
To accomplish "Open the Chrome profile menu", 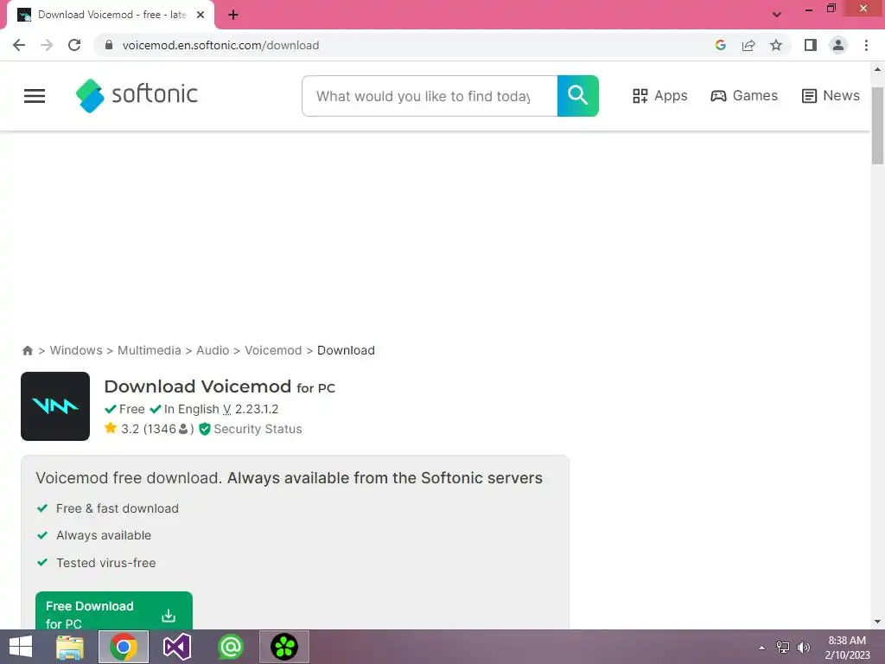I will pos(838,45).
